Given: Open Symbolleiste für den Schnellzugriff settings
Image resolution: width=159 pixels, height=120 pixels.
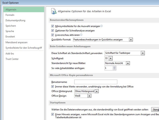Looking at the screenshot, I should (x=24, y=48).
